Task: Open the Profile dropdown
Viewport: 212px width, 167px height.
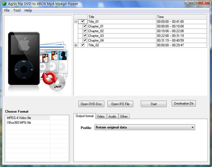Action: click(x=145, y=127)
